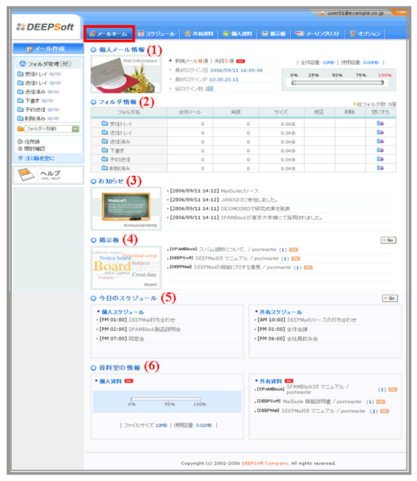This screenshot has height=481, width=417.
Task: Open SPAMBlock35 マニュアル shared document
Action: (318, 389)
